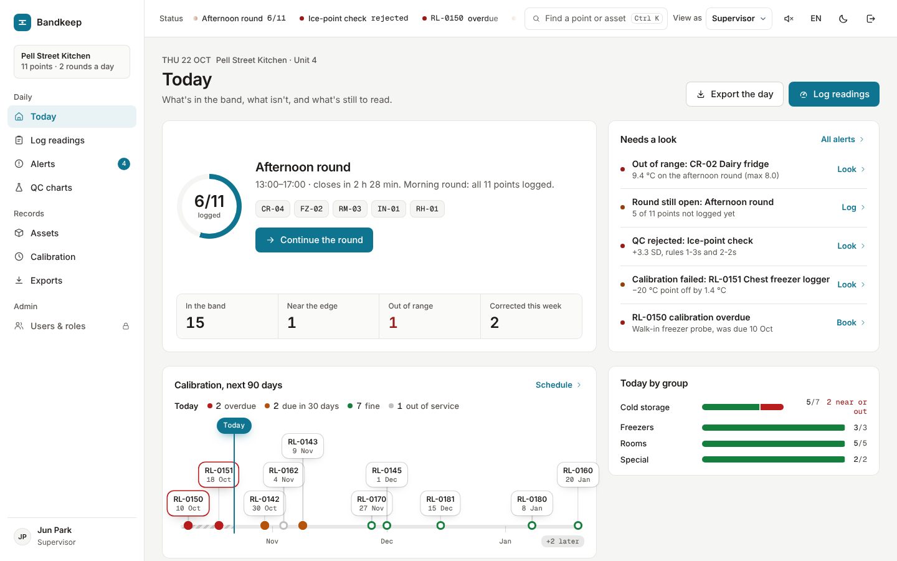
Task: Click the RL-0151 18 Oct timeline marker
Action: [219, 525]
